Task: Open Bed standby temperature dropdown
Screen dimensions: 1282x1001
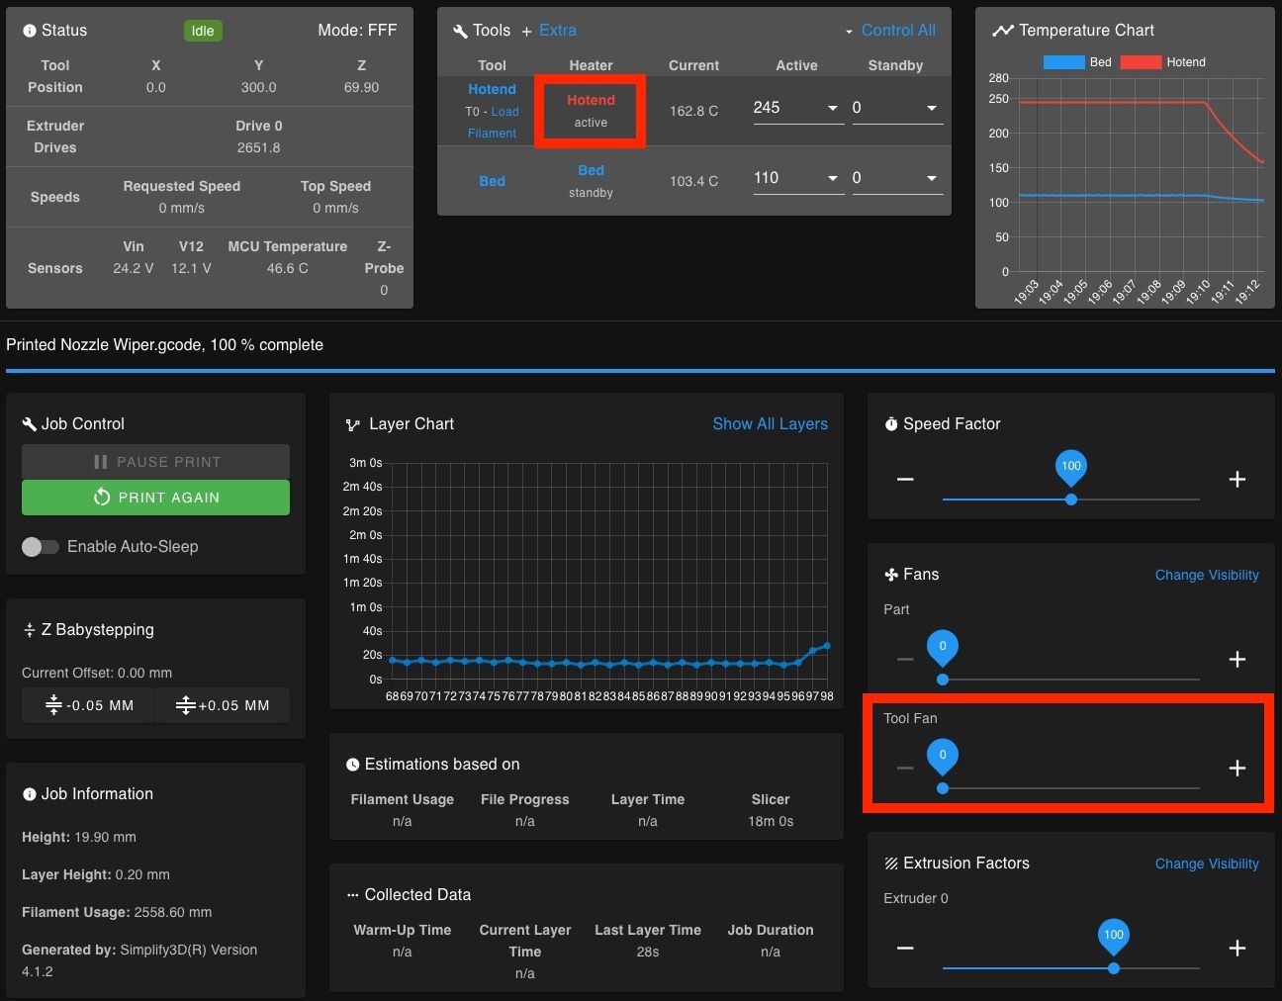Action: (x=932, y=178)
